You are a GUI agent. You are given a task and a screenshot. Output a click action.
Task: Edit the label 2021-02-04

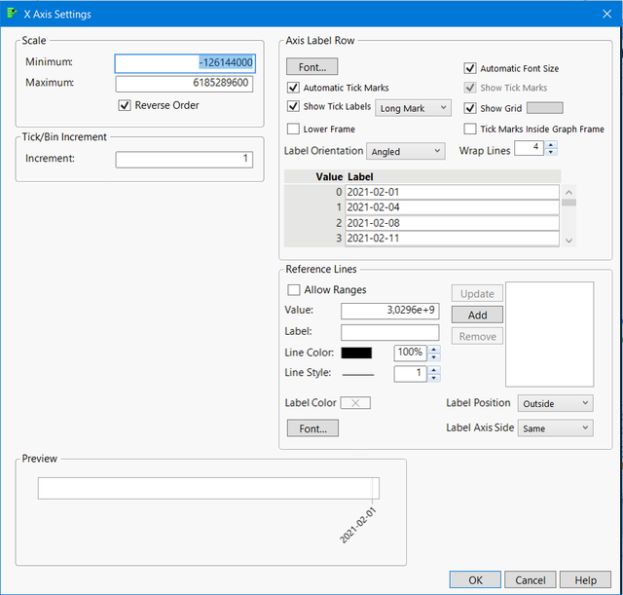click(452, 207)
